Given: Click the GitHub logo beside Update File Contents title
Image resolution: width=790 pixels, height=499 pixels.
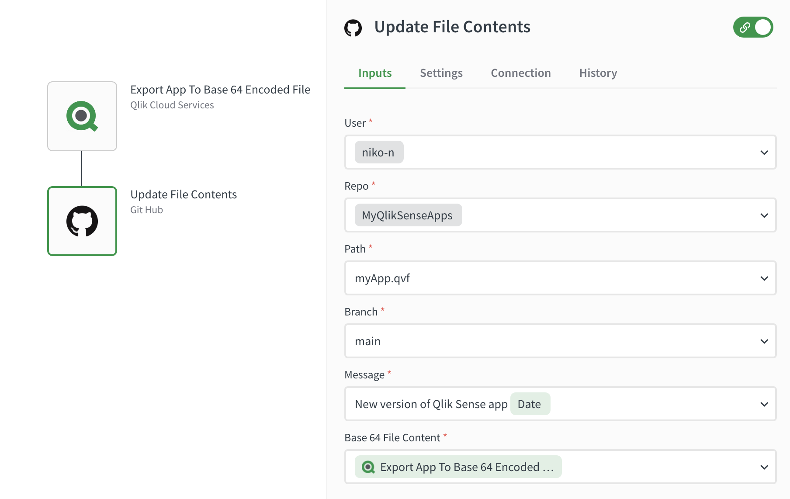Looking at the screenshot, I should (354, 27).
